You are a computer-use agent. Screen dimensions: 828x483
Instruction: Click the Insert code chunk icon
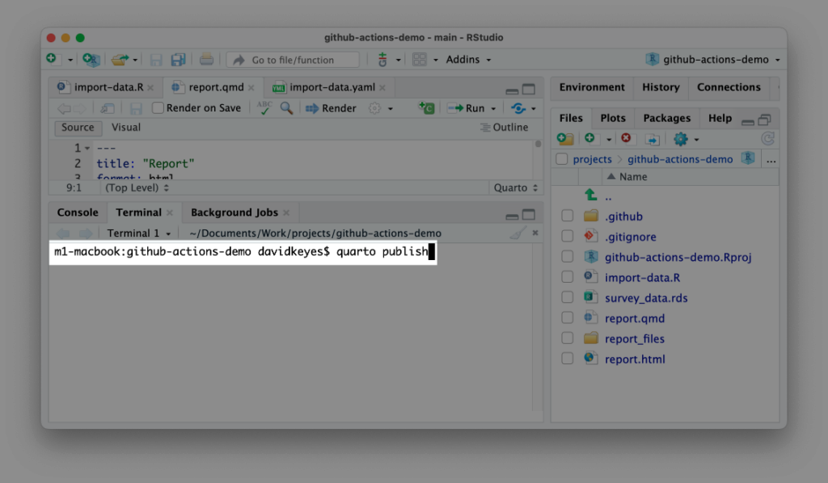tap(426, 107)
